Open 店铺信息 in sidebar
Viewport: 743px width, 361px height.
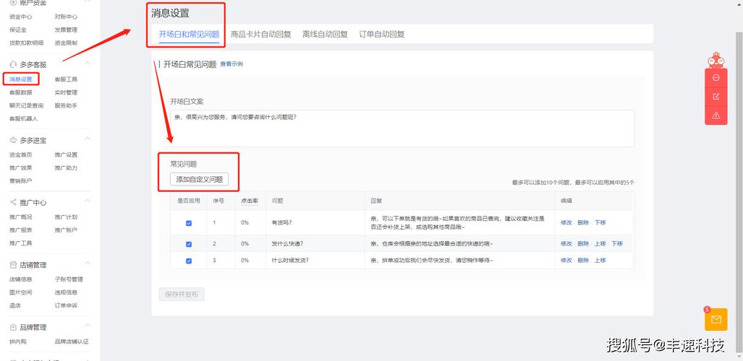(21, 279)
